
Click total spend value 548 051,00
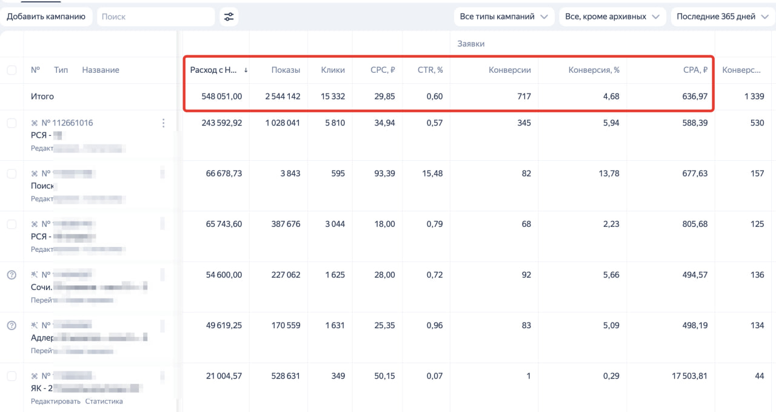222,96
